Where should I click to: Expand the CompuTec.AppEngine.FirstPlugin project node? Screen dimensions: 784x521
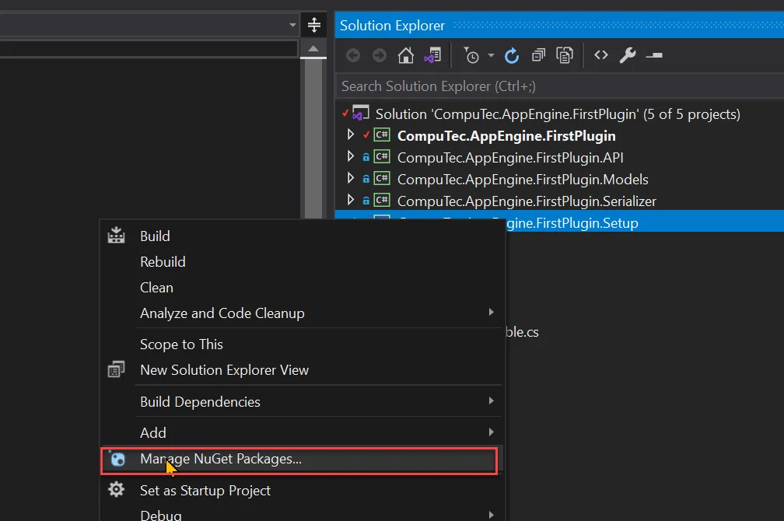[x=351, y=135]
